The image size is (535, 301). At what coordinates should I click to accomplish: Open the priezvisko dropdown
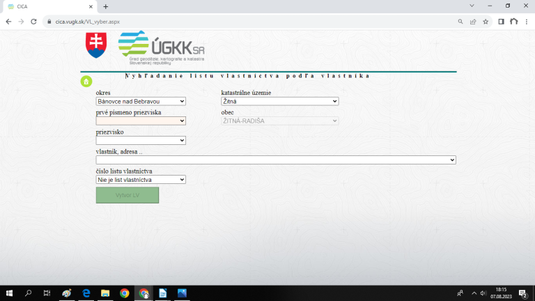pos(141,140)
